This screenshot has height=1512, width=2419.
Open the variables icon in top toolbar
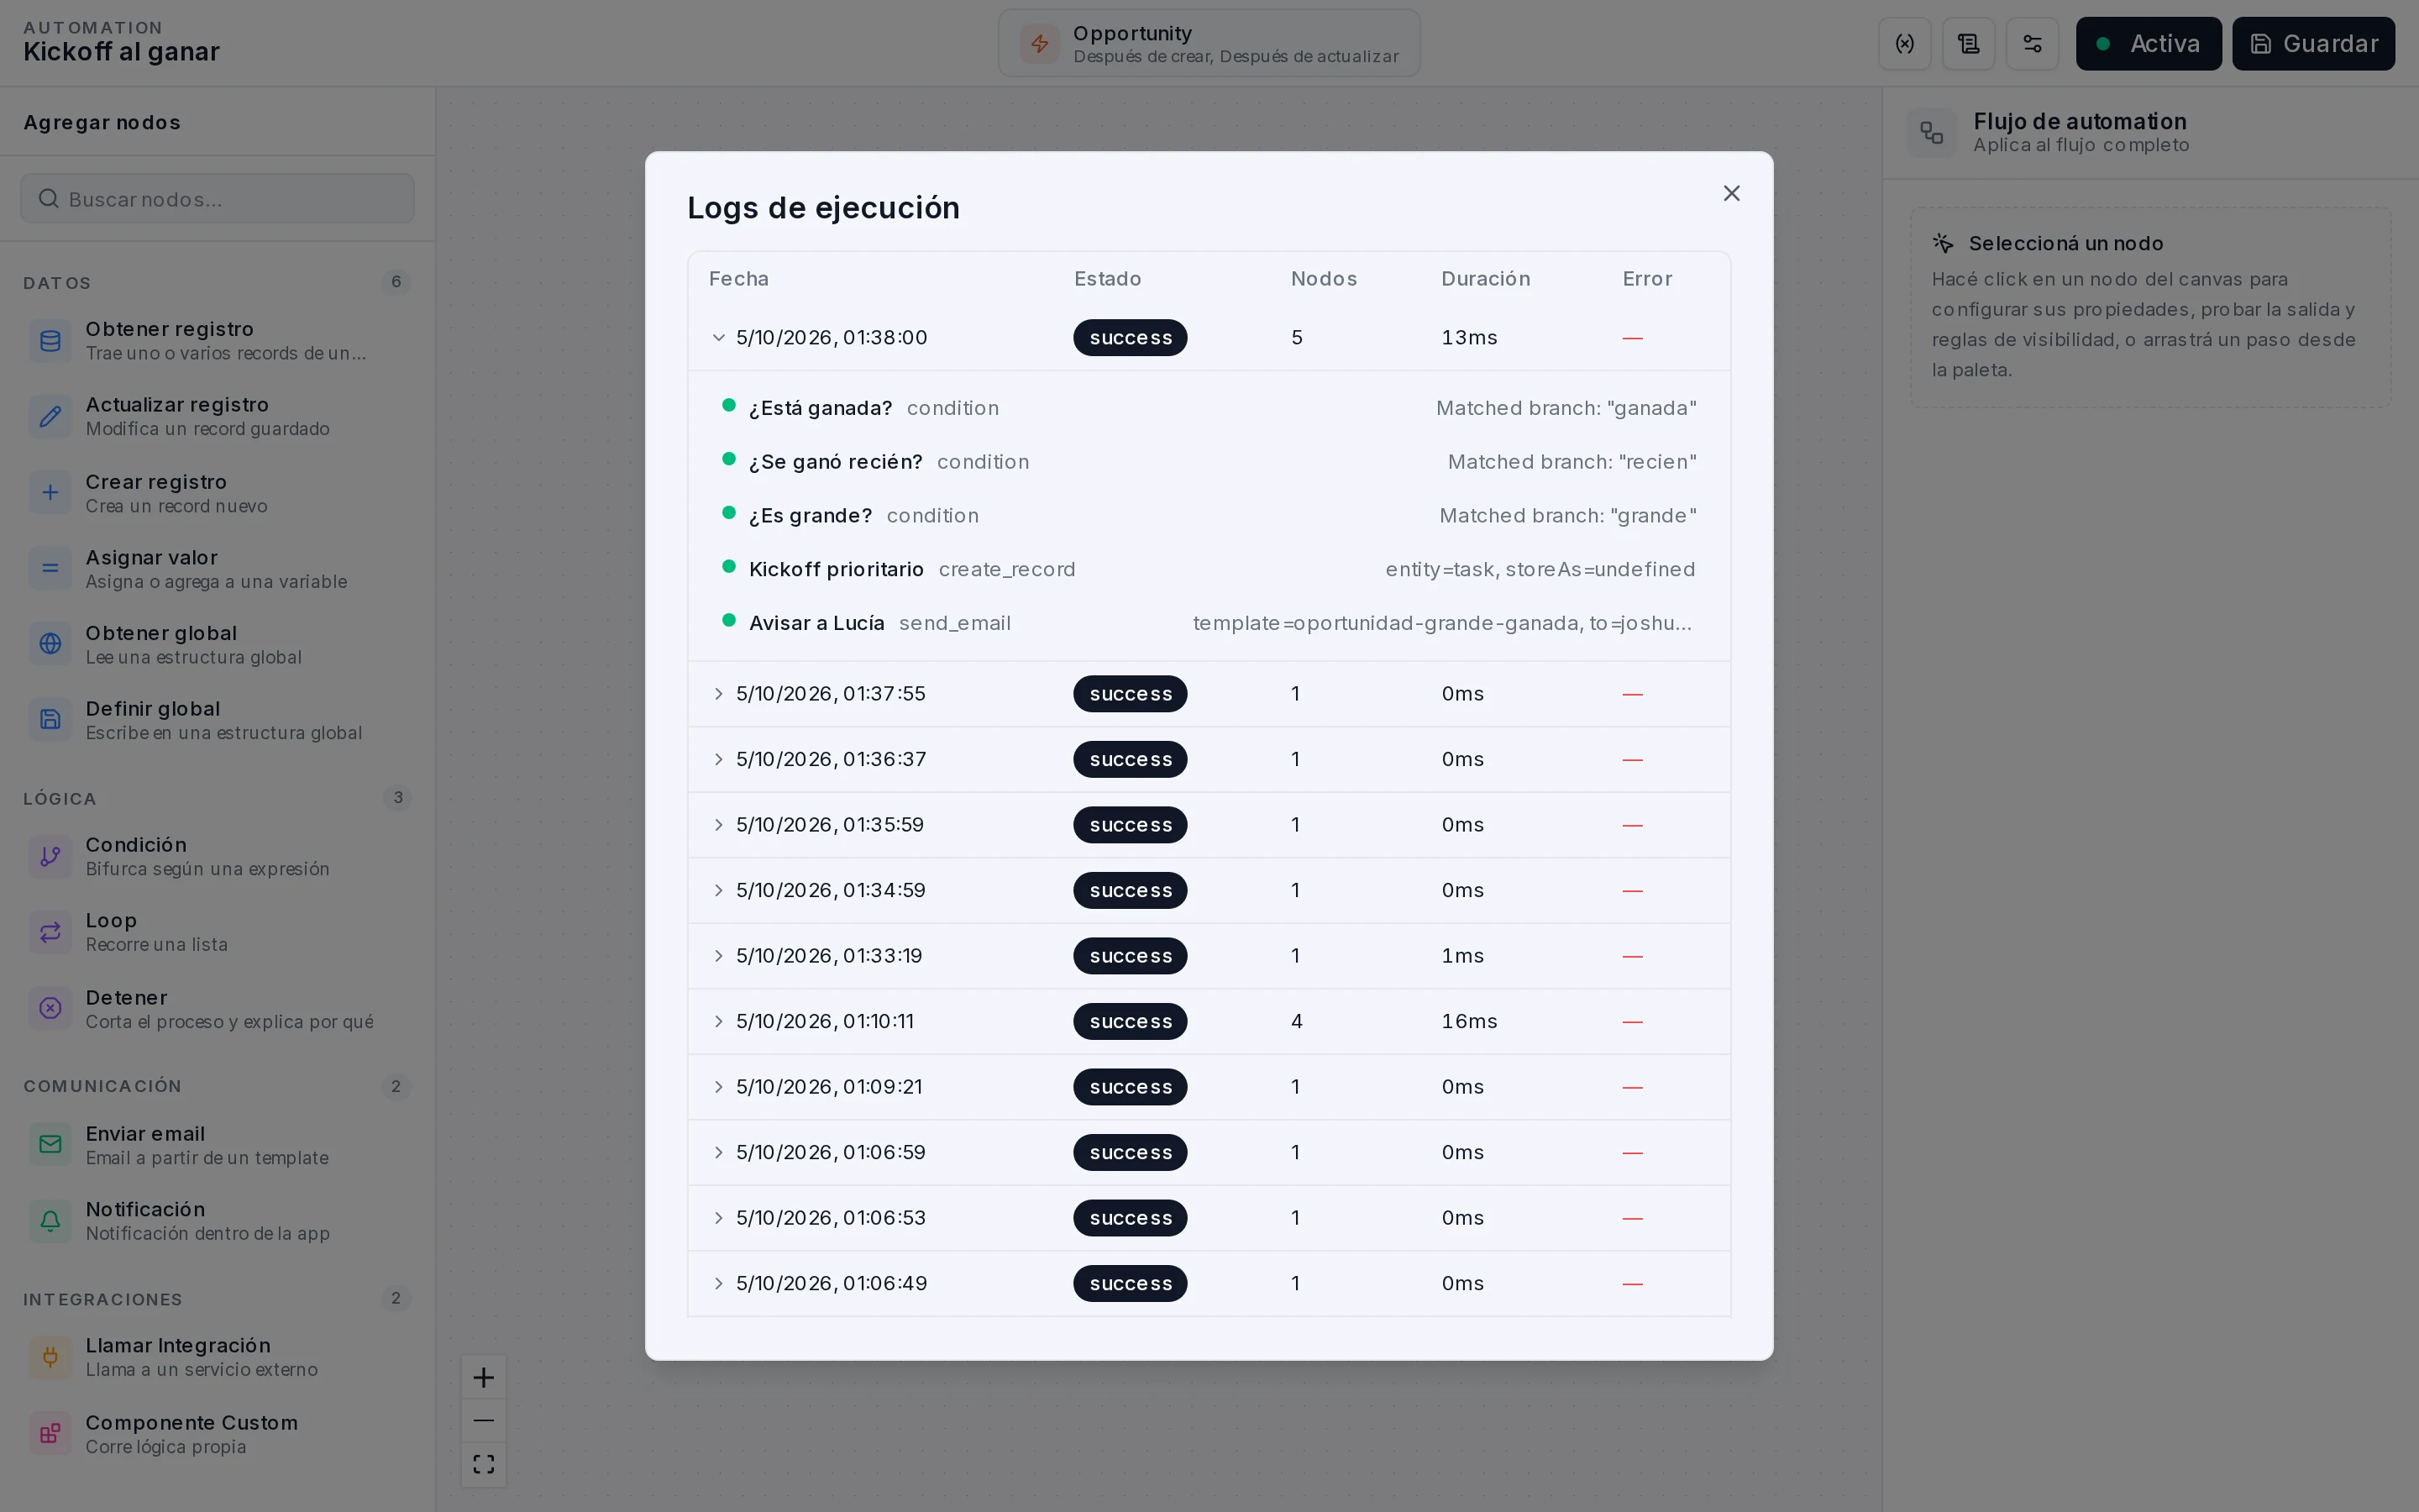[x=1904, y=43]
